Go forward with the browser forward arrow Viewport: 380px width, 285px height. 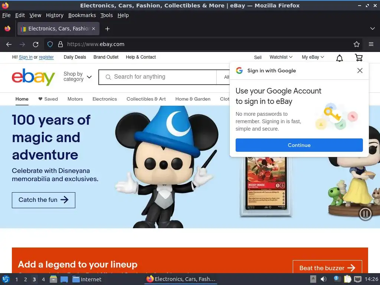coord(22,45)
